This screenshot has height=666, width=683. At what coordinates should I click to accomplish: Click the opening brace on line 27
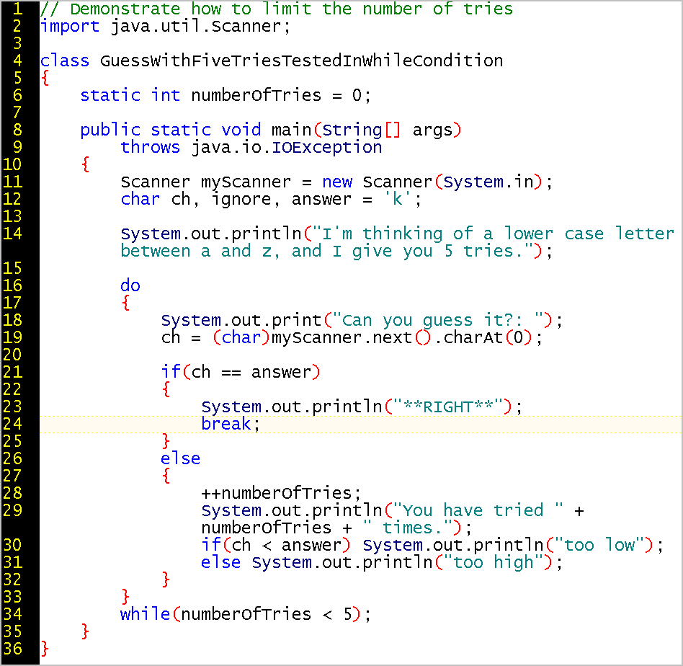pos(166,476)
